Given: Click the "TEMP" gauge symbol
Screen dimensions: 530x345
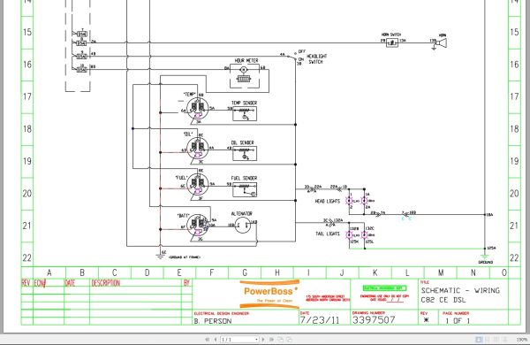Looking at the screenshot, I should point(198,108).
